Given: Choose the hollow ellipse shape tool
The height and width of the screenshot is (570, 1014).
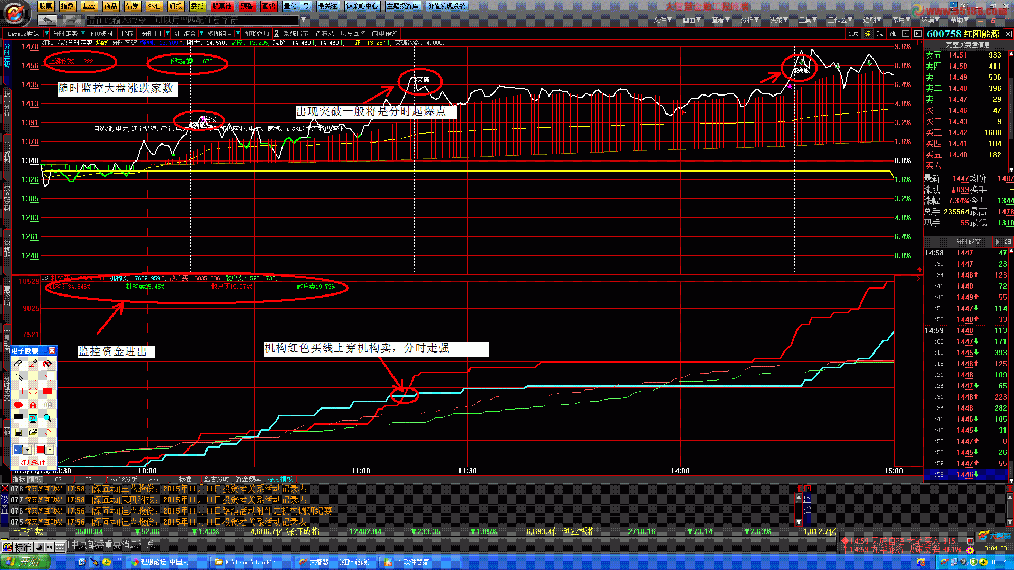Looking at the screenshot, I should tap(33, 391).
